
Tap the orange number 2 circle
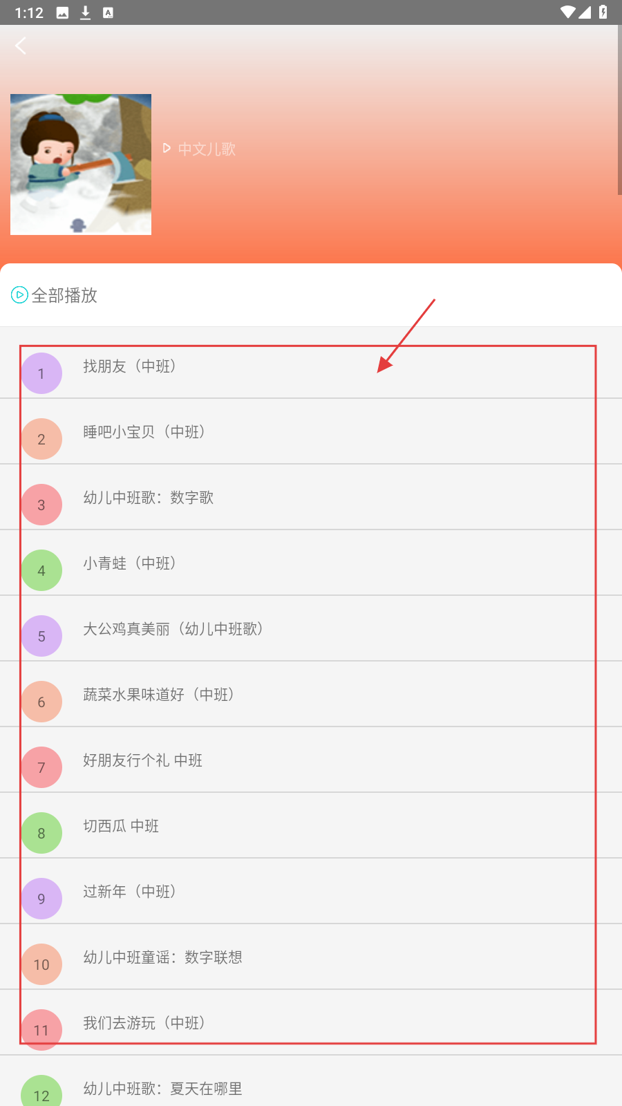pyautogui.click(x=41, y=439)
